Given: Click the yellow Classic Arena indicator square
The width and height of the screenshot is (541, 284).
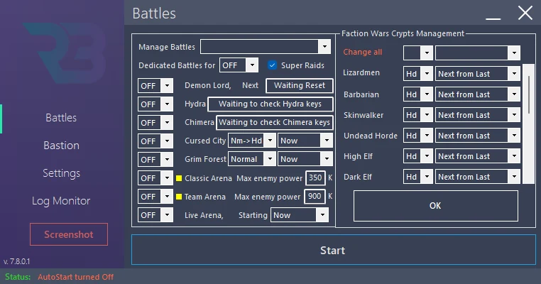Looking at the screenshot, I should pos(179,178).
